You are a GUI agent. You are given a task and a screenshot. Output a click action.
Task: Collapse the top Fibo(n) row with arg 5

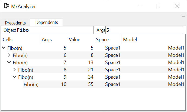coord(4,48)
